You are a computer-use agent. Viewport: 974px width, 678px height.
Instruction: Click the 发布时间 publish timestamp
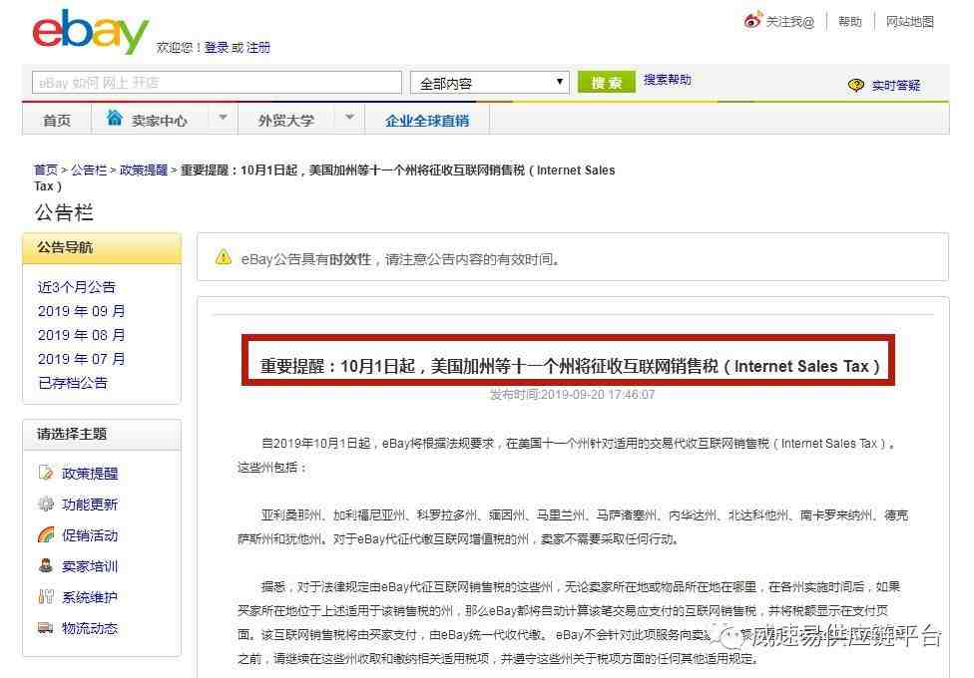coord(572,395)
